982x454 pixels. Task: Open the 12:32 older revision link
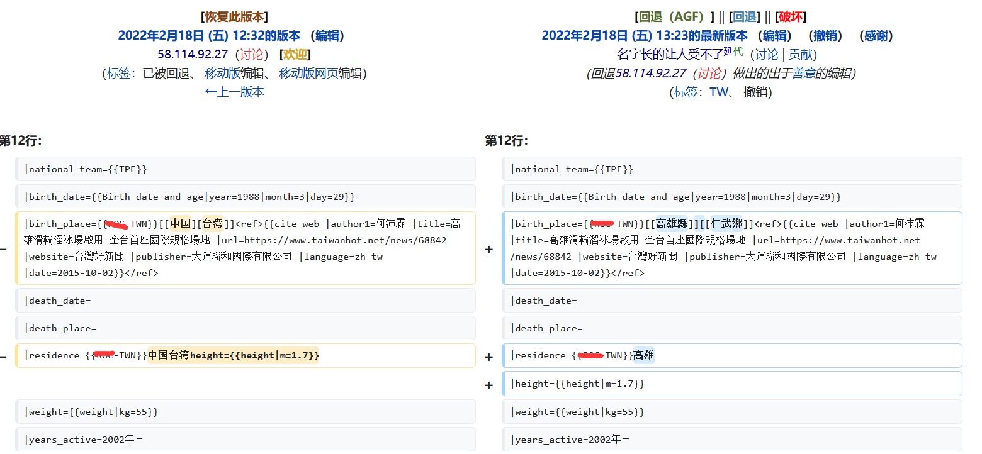tap(209, 36)
